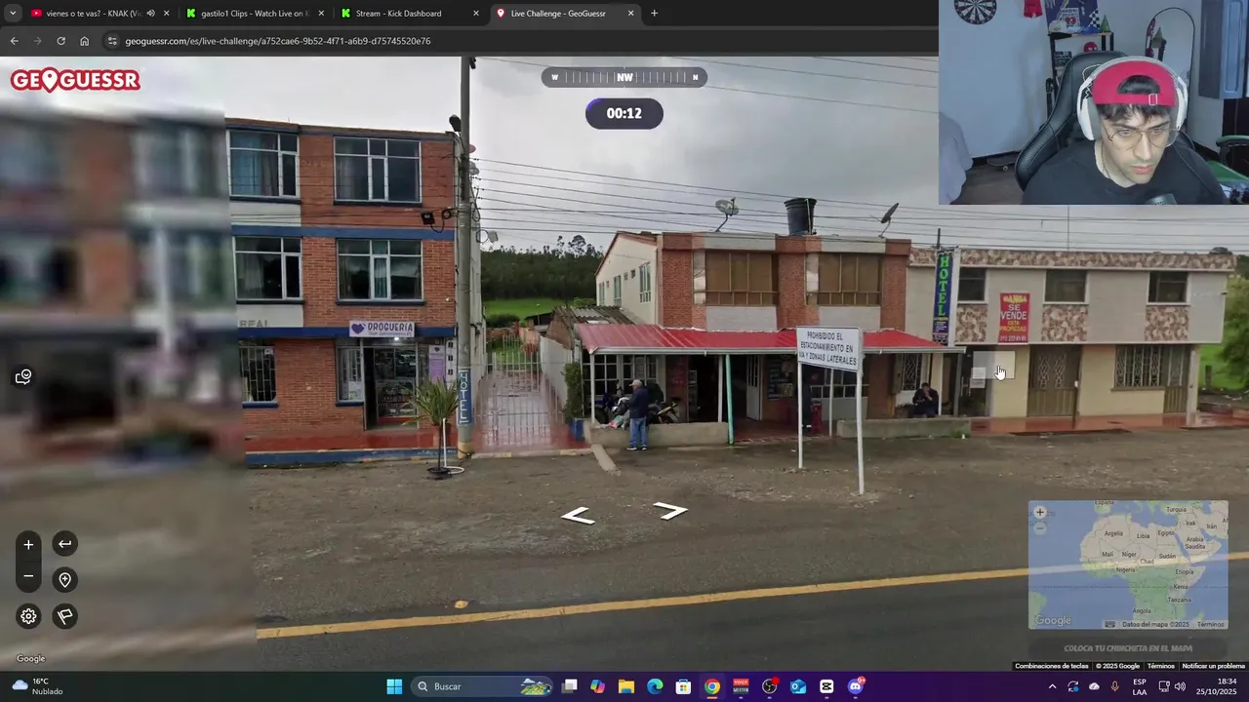Click the 00:12 countdown timer
The width and height of the screenshot is (1249, 702).
[624, 113]
